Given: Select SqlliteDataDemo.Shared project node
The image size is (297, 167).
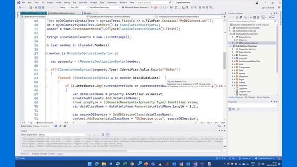Looking at the screenshot, I should [x=246, y=31].
